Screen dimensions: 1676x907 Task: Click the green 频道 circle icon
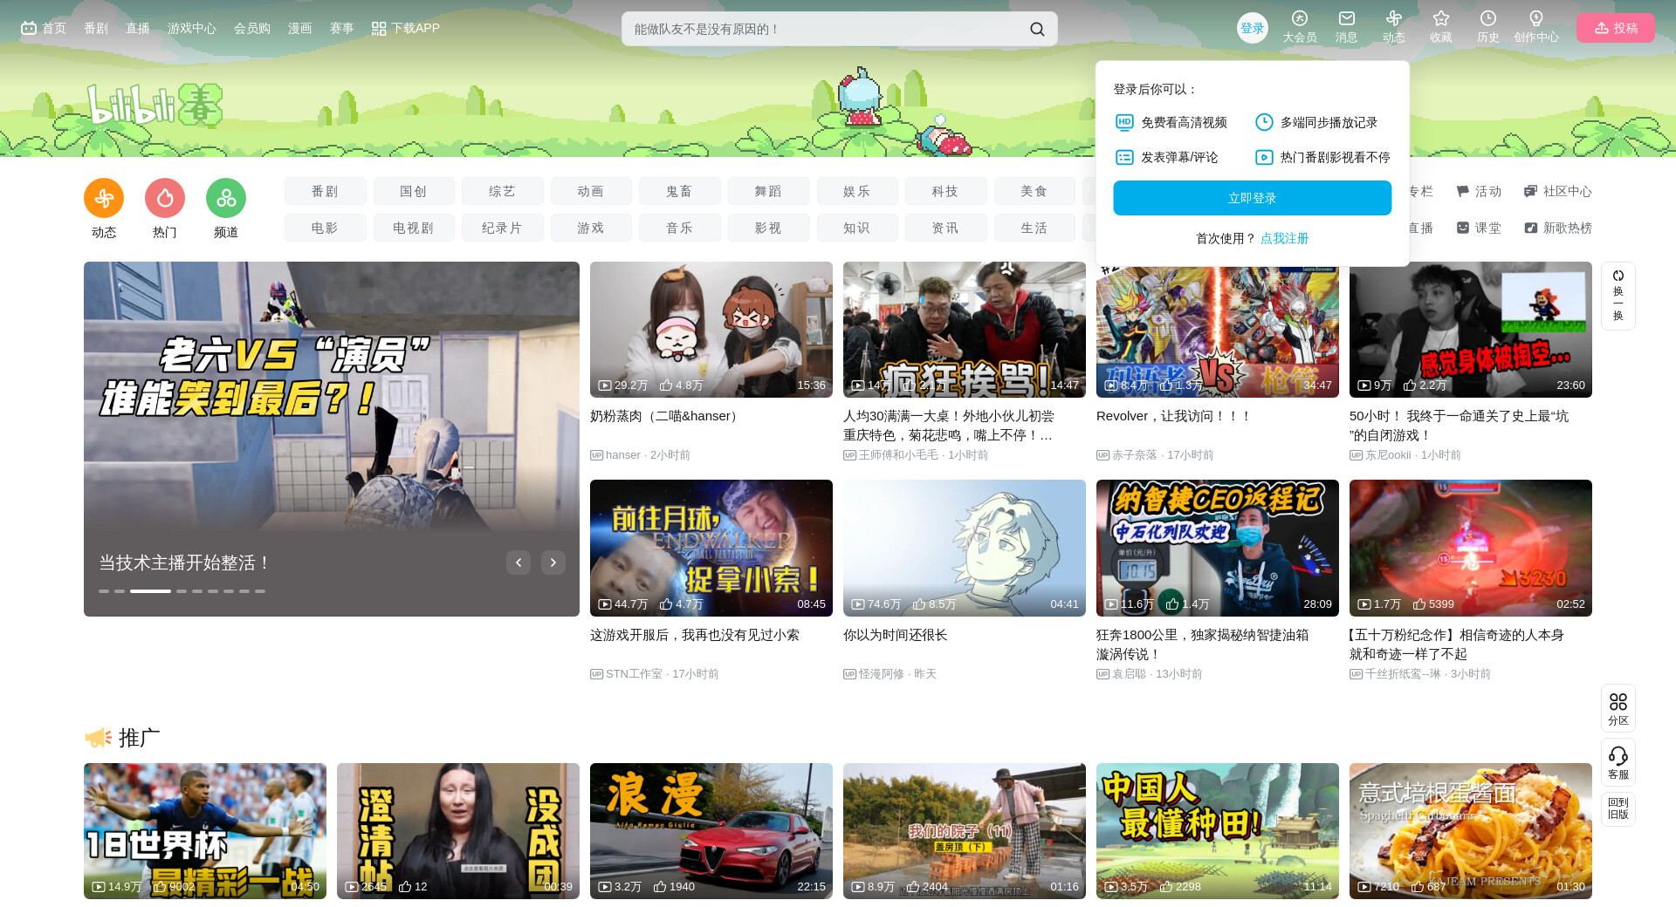click(226, 198)
